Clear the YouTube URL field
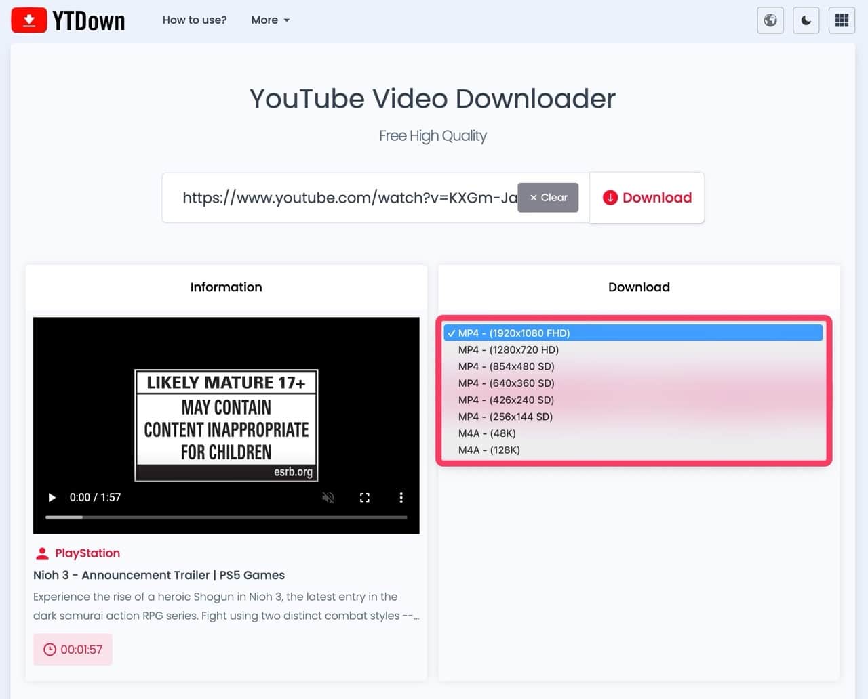The height and width of the screenshot is (699, 868). coord(548,198)
